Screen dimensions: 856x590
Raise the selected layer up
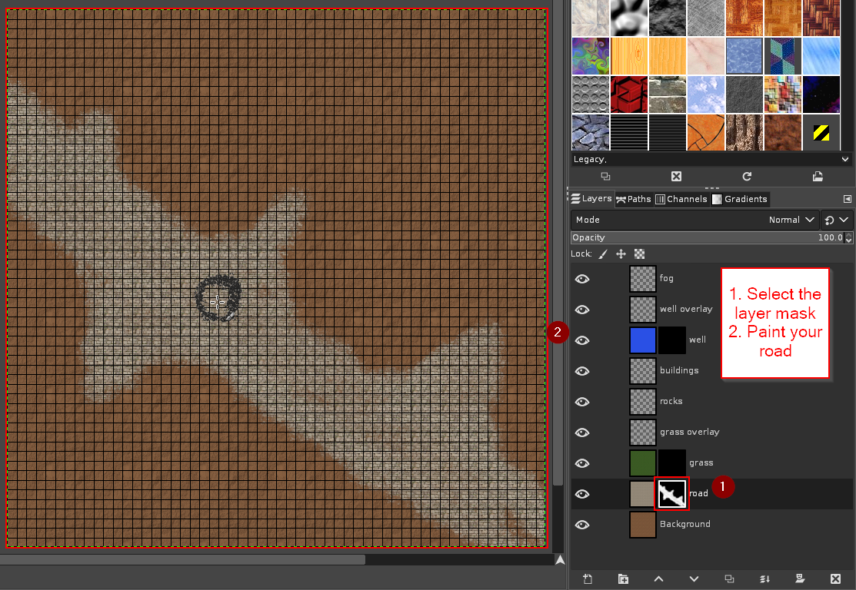click(658, 578)
